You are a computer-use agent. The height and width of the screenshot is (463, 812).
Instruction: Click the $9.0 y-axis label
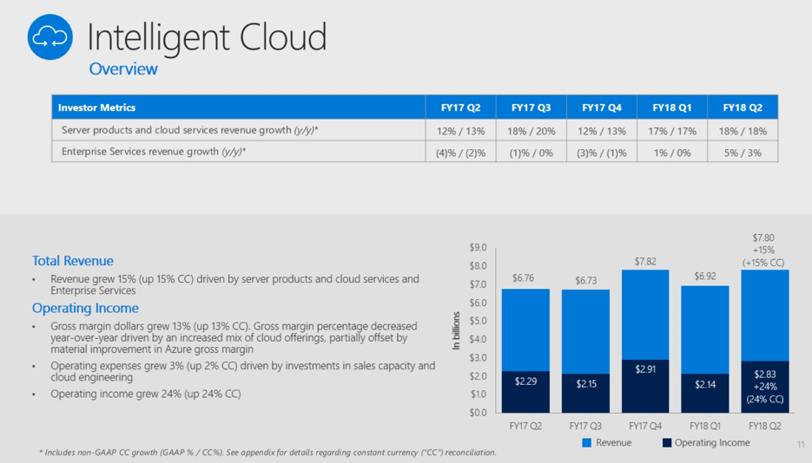click(x=478, y=247)
